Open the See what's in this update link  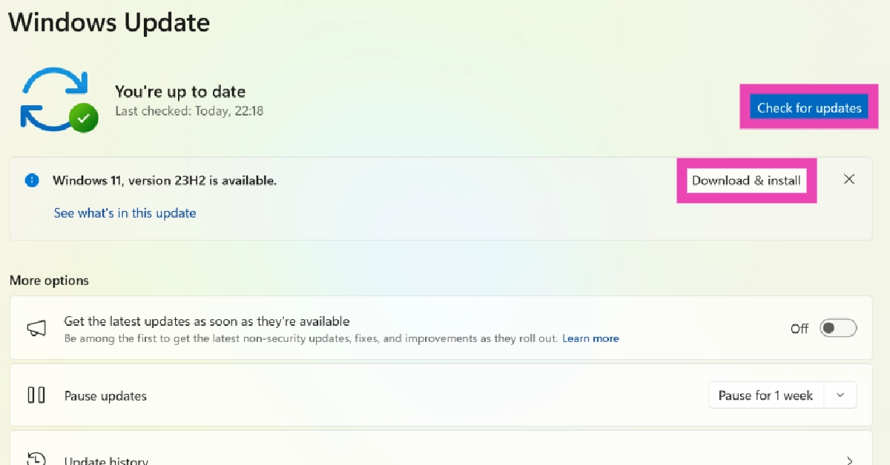tap(125, 213)
